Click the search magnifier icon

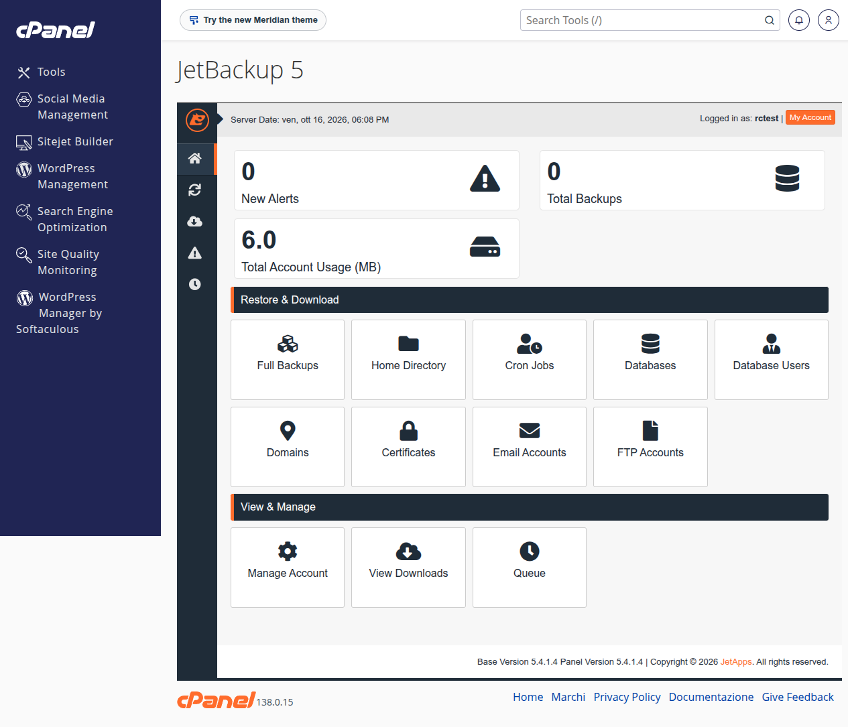pyautogui.click(x=770, y=20)
